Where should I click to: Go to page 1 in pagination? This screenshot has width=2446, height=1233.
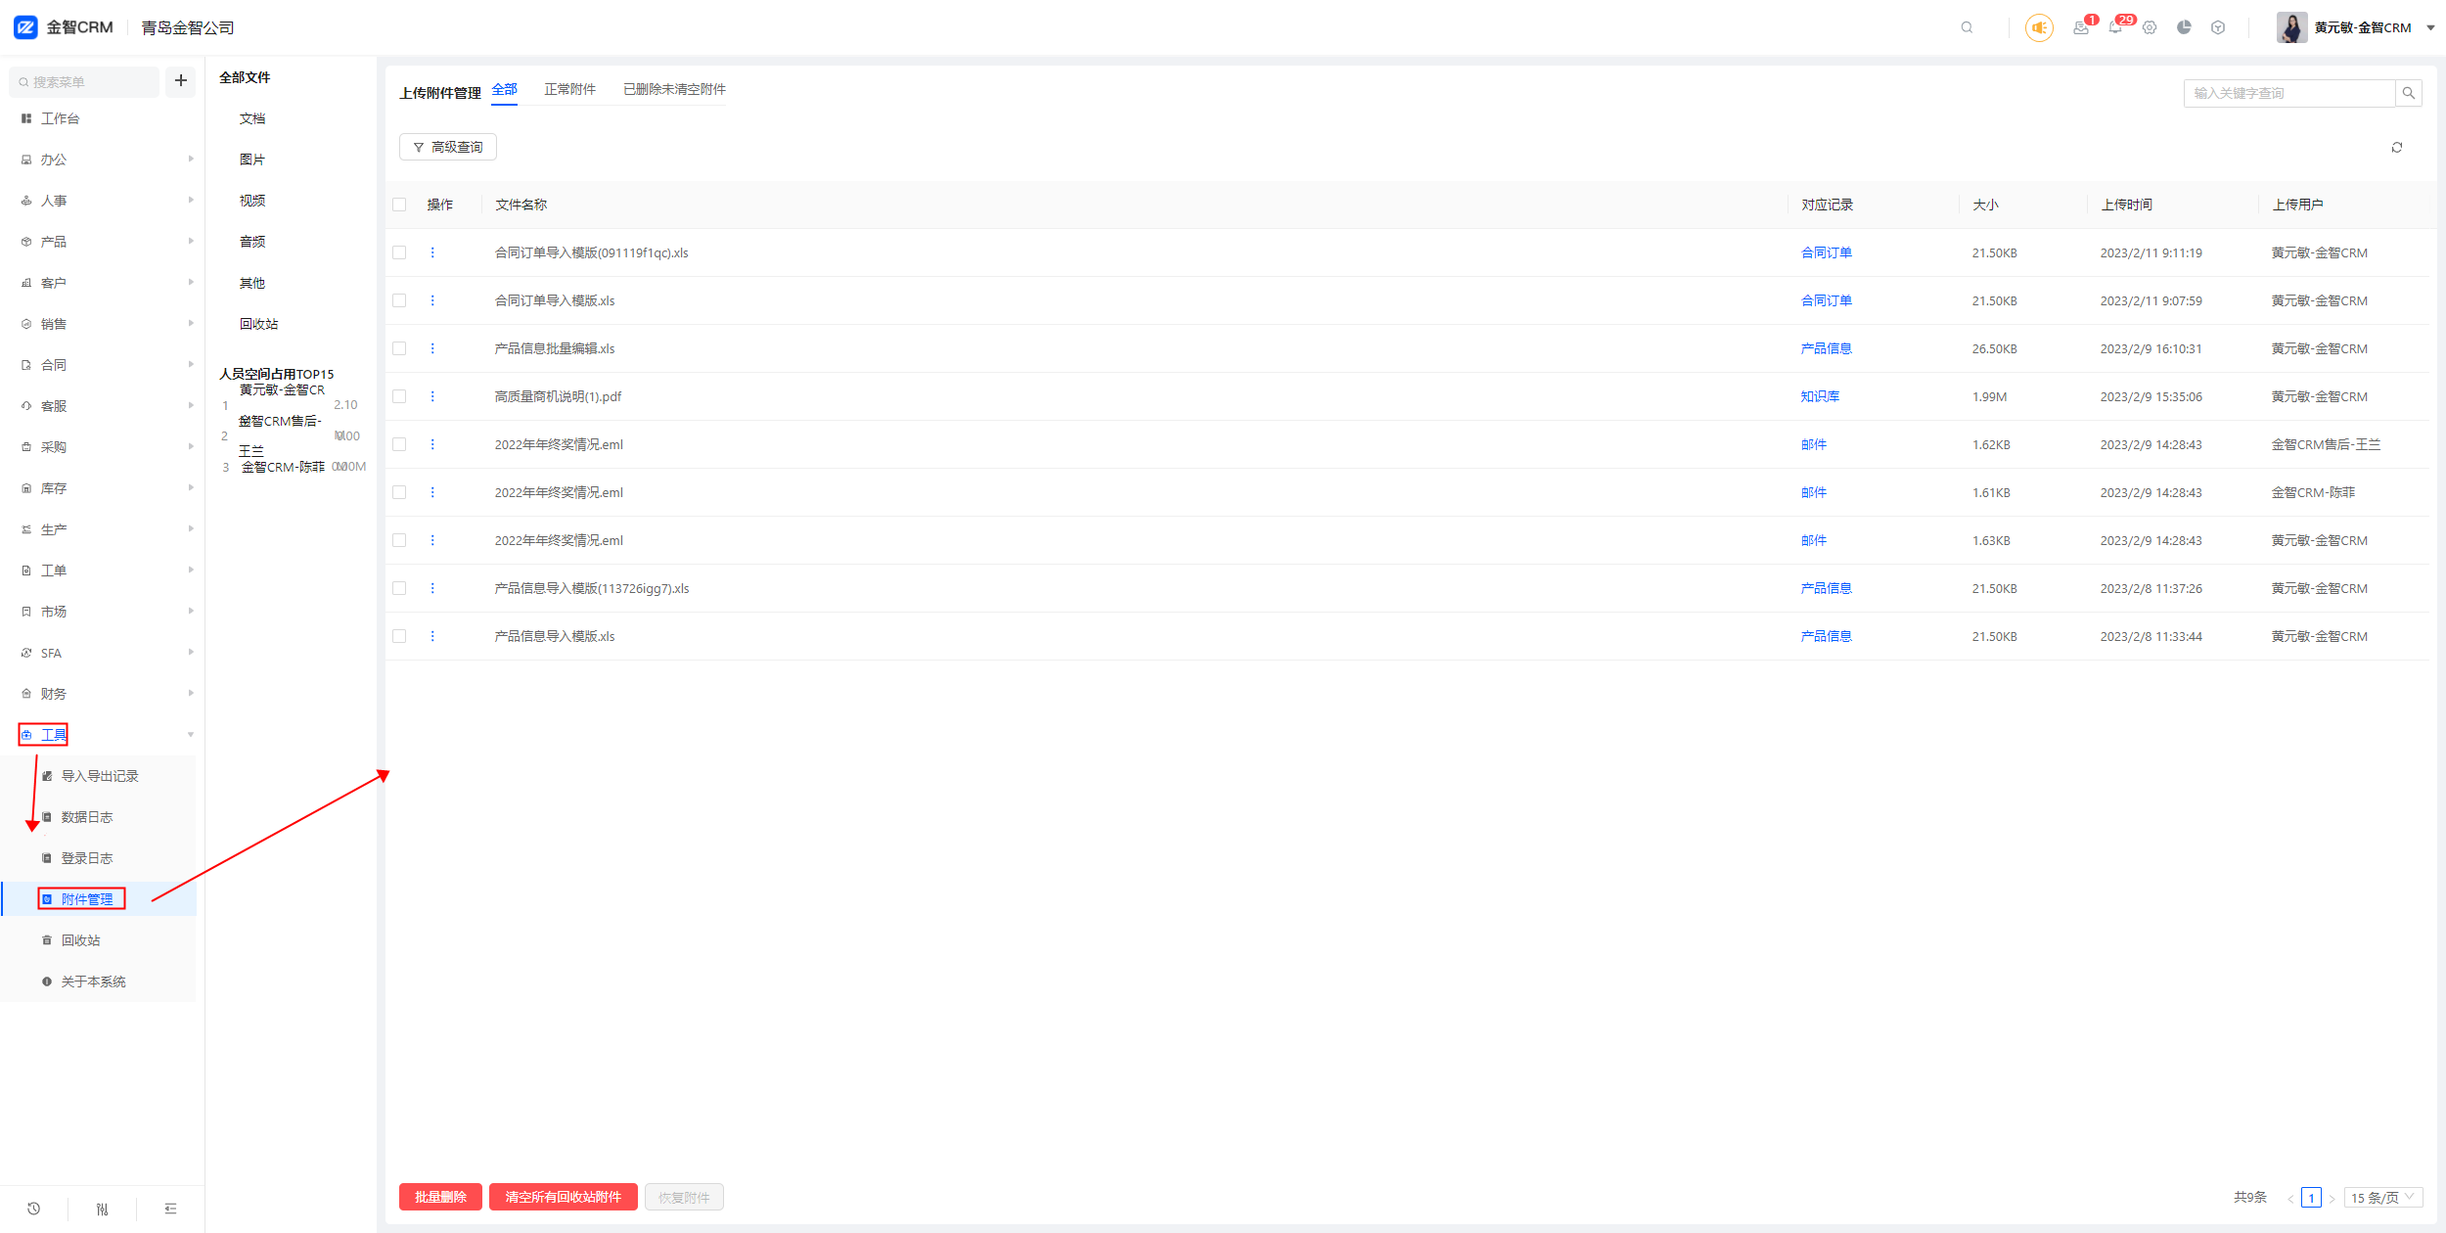click(x=2311, y=1197)
